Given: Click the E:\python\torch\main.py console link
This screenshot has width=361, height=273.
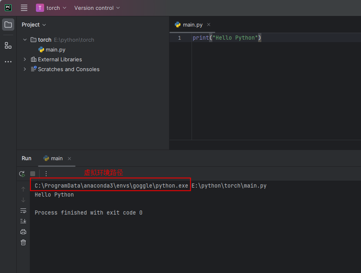Looking at the screenshot, I should [x=229, y=186].
